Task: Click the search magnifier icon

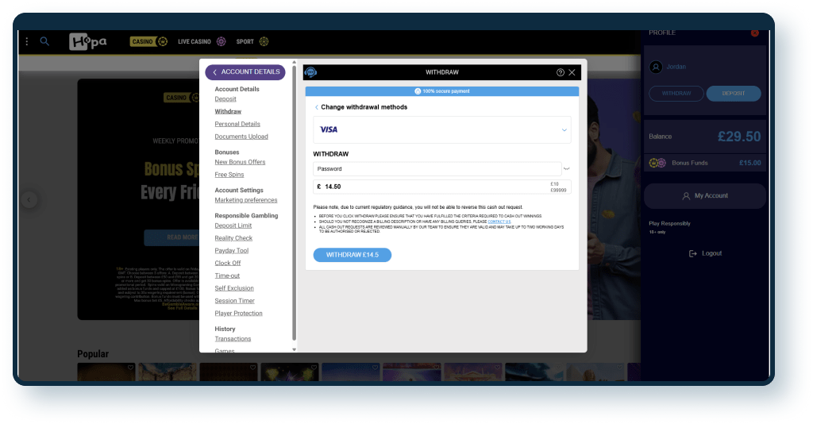Action: (44, 41)
